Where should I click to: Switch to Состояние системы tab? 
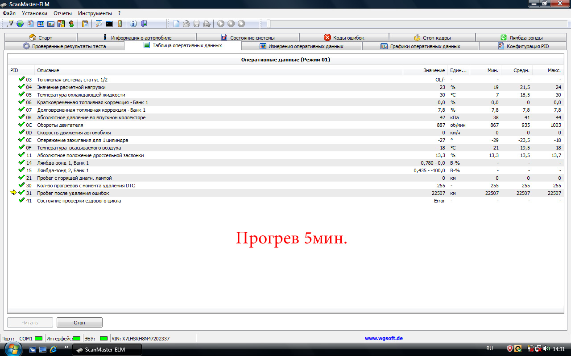coord(248,38)
